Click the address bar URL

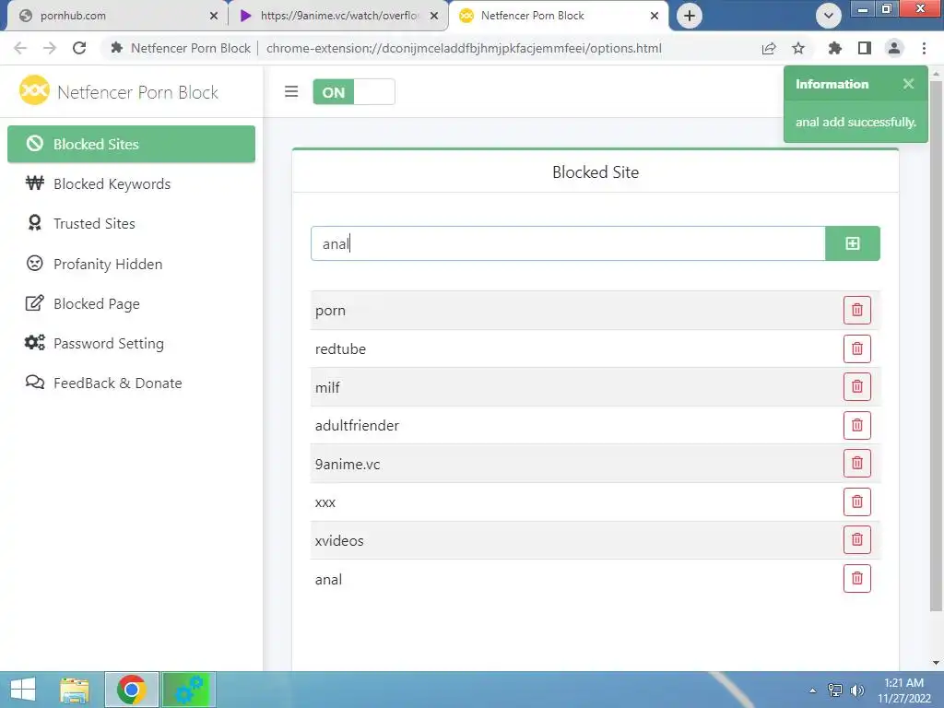(464, 48)
